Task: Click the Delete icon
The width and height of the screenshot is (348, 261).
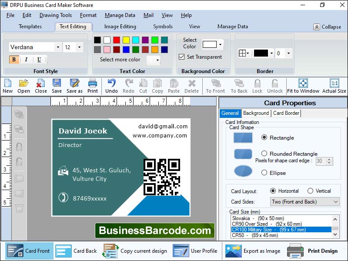Action: pyautogui.click(x=191, y=86)
